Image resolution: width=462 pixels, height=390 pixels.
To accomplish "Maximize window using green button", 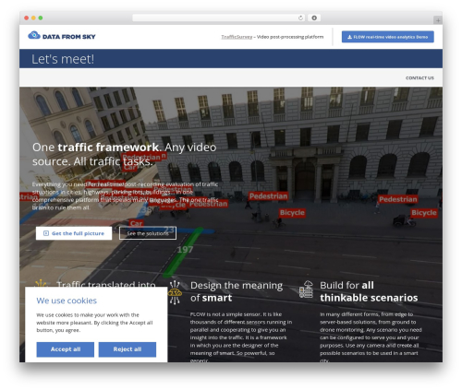I will coord(41,18).
